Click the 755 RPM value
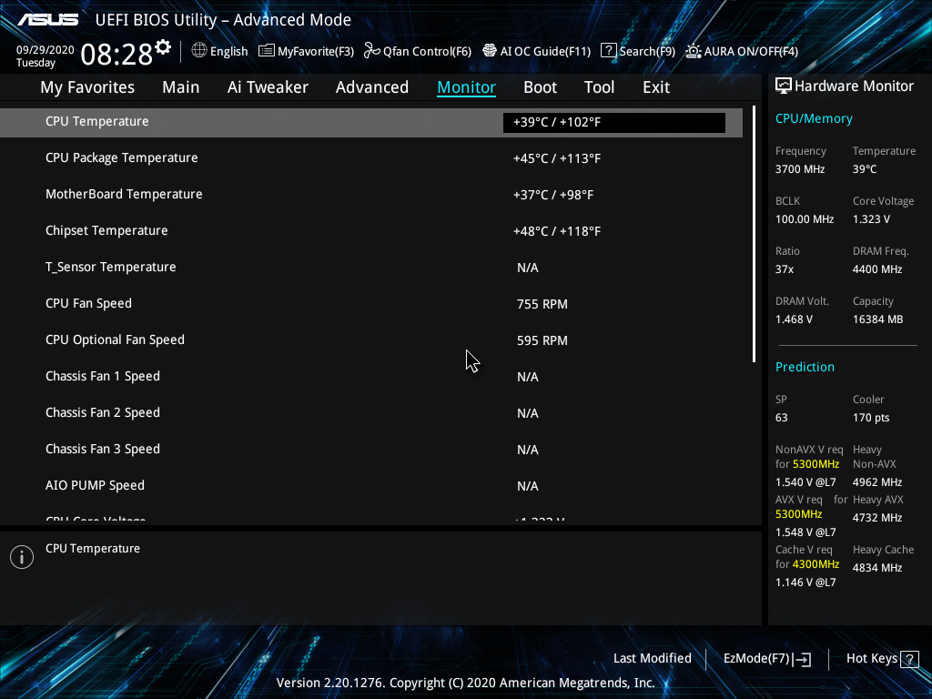 pos(542,304)
